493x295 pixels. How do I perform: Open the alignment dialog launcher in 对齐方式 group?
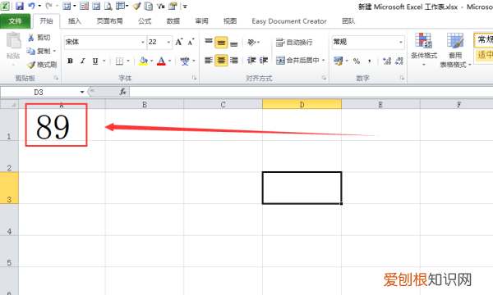pyautogui.click(x=324, y=78)
